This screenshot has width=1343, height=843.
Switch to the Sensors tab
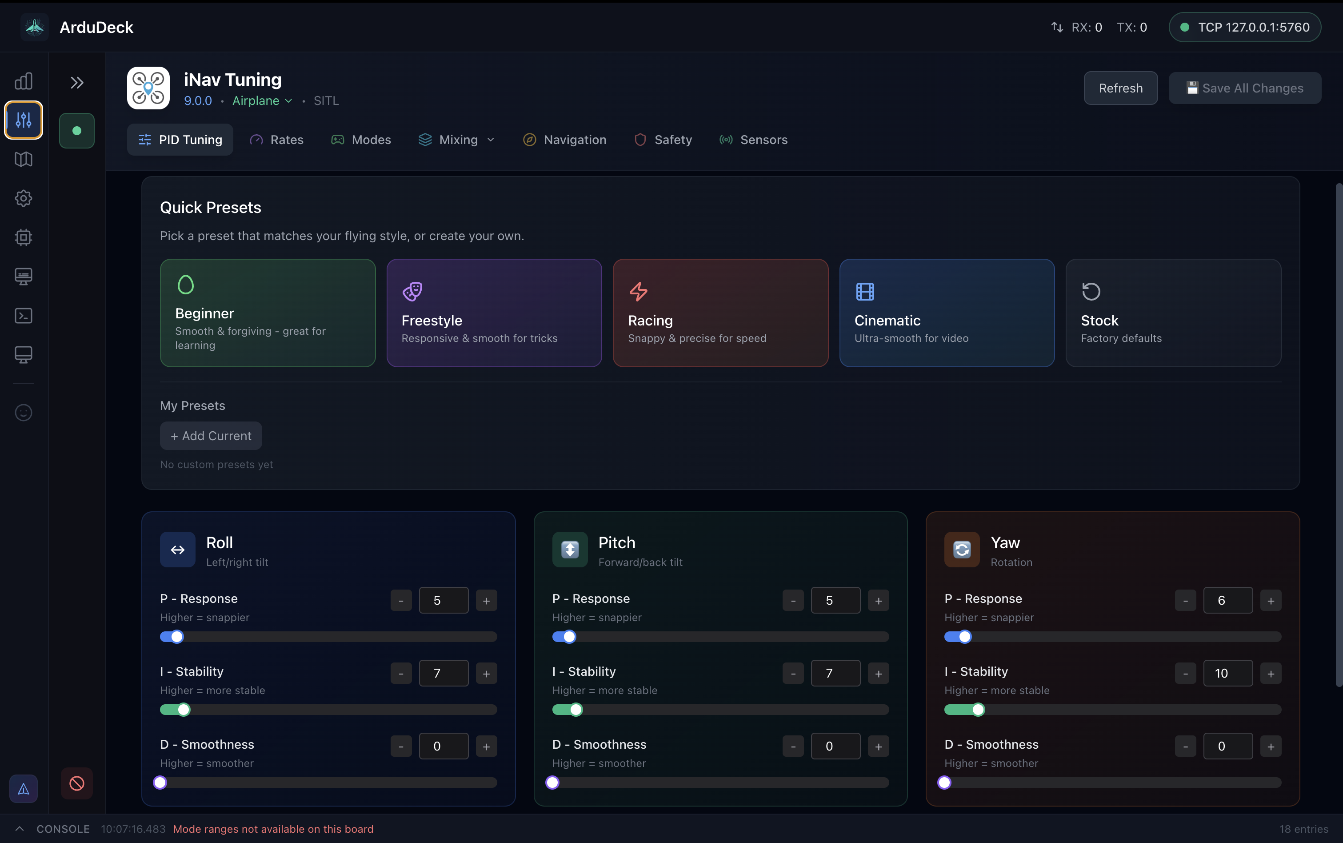point(753,139)
